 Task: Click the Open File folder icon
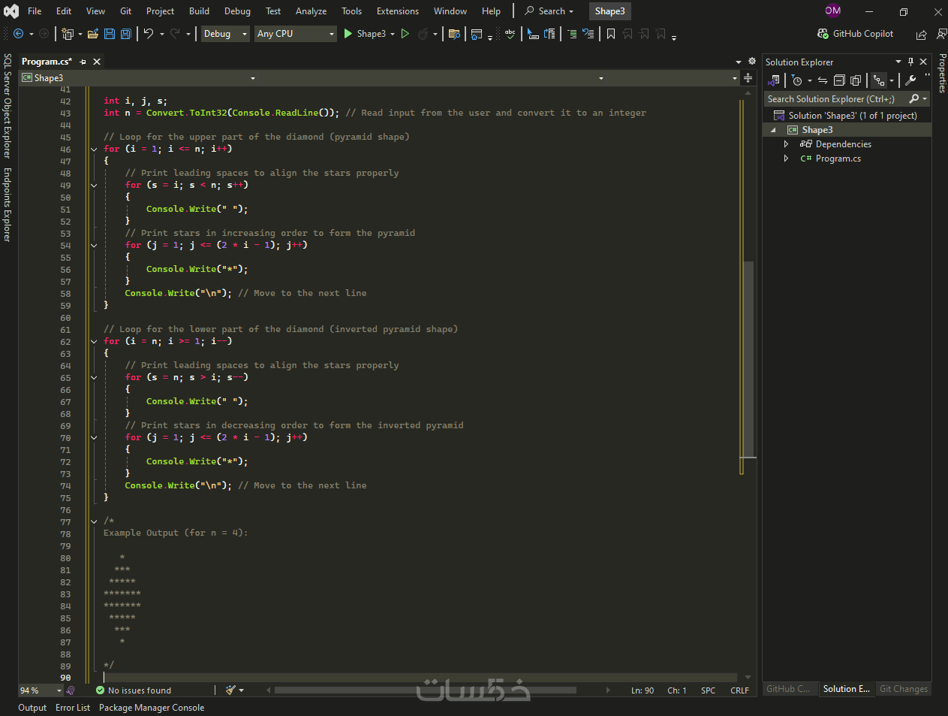(x=93, y=34)
